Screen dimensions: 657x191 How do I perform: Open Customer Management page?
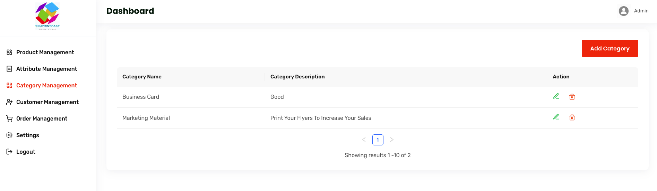pos(47,102)
